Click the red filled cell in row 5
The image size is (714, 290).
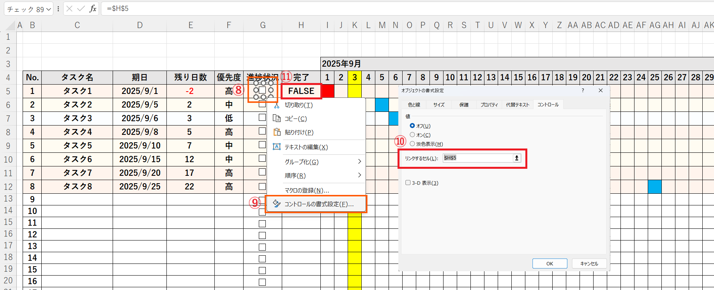(x=328, y=91)
